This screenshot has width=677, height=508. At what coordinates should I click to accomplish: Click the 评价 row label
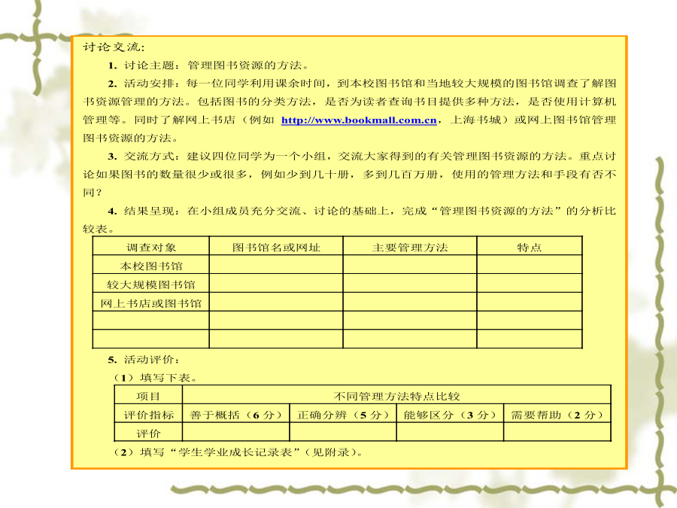(148, 433)
